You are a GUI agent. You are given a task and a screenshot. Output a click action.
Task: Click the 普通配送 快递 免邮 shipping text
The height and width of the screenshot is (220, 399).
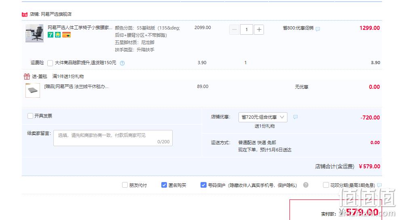coord(257,142)
